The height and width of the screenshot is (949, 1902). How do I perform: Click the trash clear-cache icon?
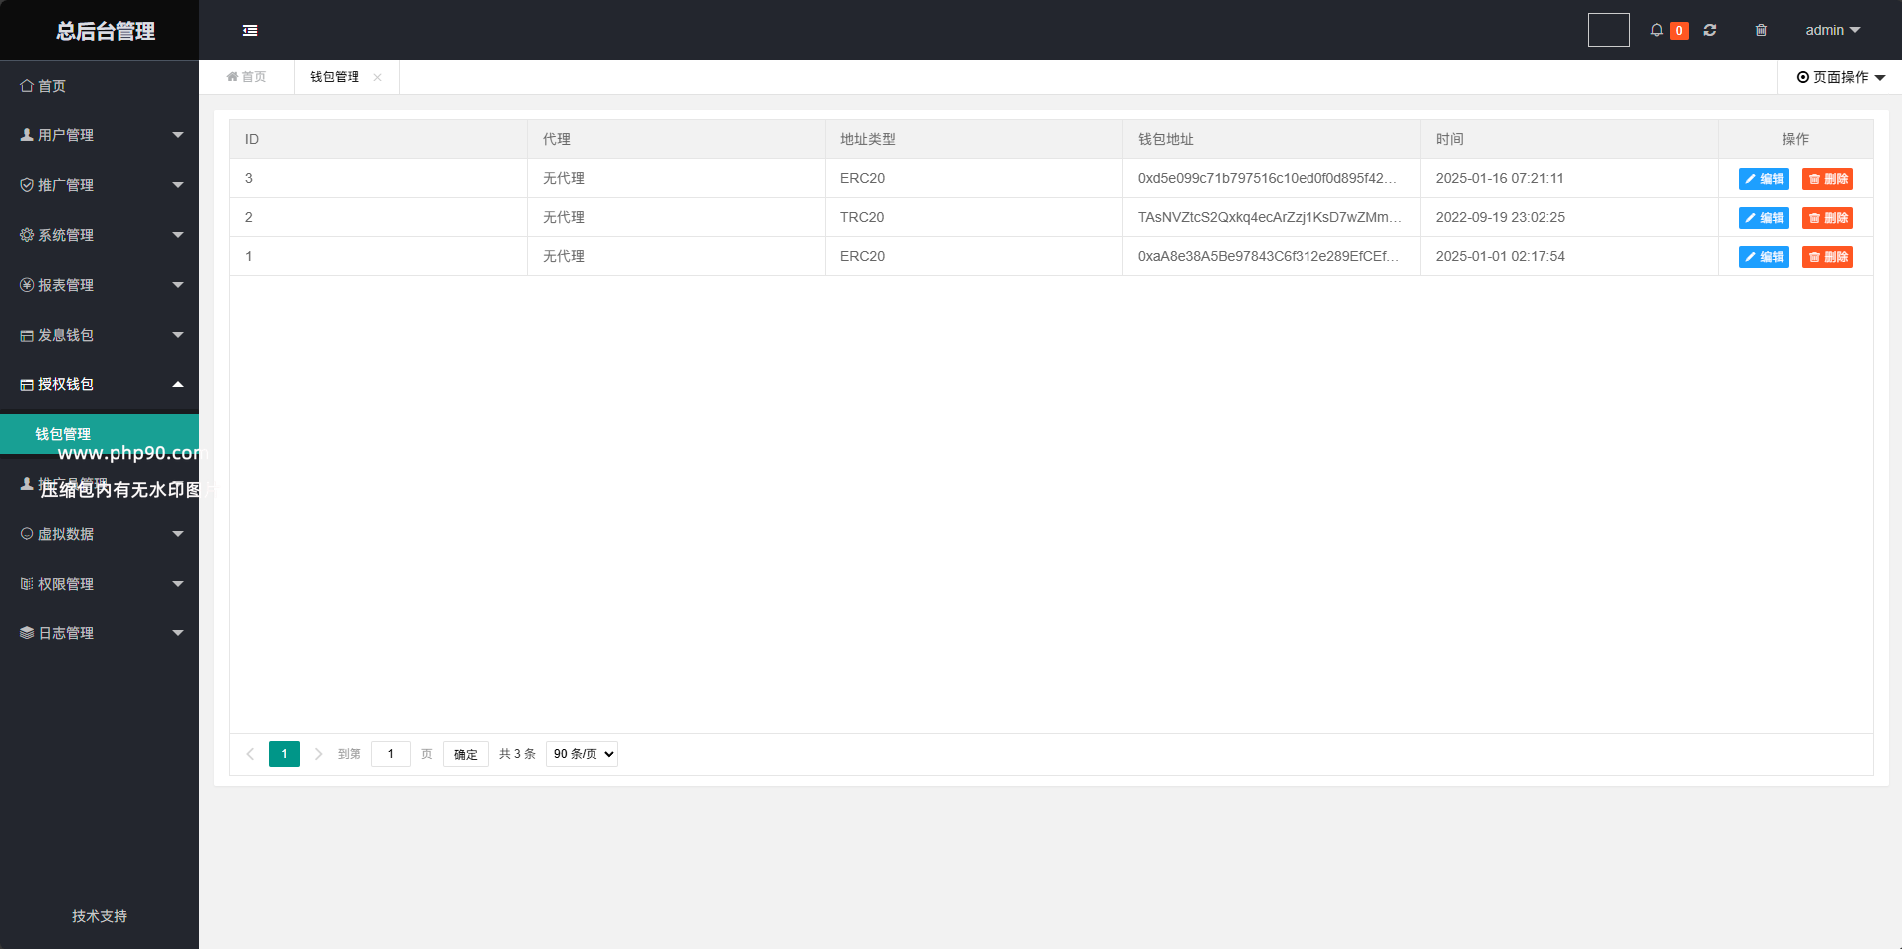click(x=1761, y=30)
